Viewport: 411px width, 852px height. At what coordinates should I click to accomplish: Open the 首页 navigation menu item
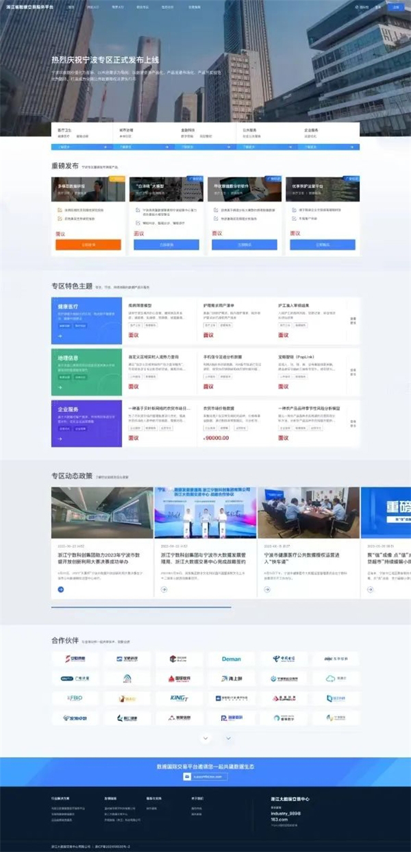click(73, 7)
